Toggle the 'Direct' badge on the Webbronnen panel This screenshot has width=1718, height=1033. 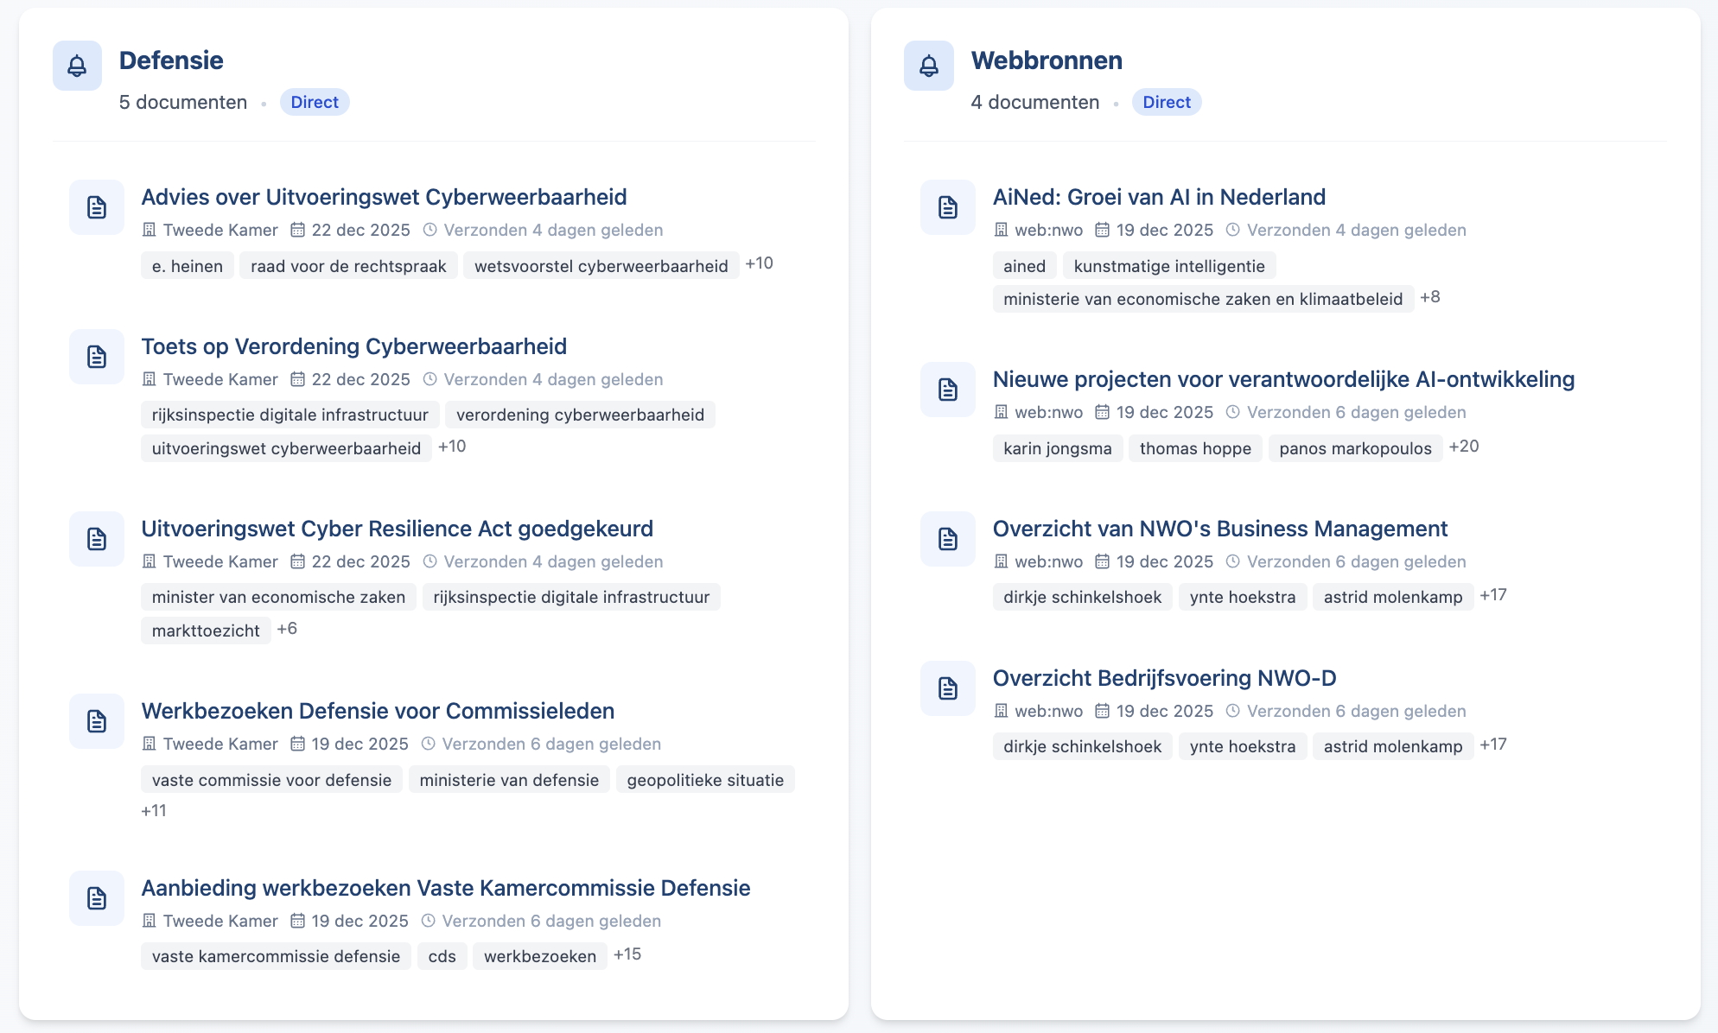coord(1167,102)
